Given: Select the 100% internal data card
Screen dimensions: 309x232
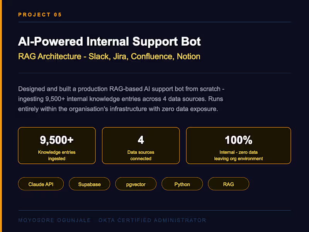Looking at the screenshot, I should coord(238,146).
